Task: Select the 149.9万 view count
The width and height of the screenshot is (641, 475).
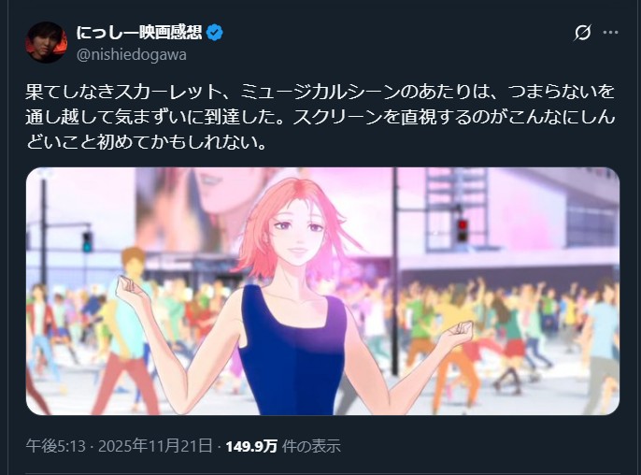Action: pos(252,446)
